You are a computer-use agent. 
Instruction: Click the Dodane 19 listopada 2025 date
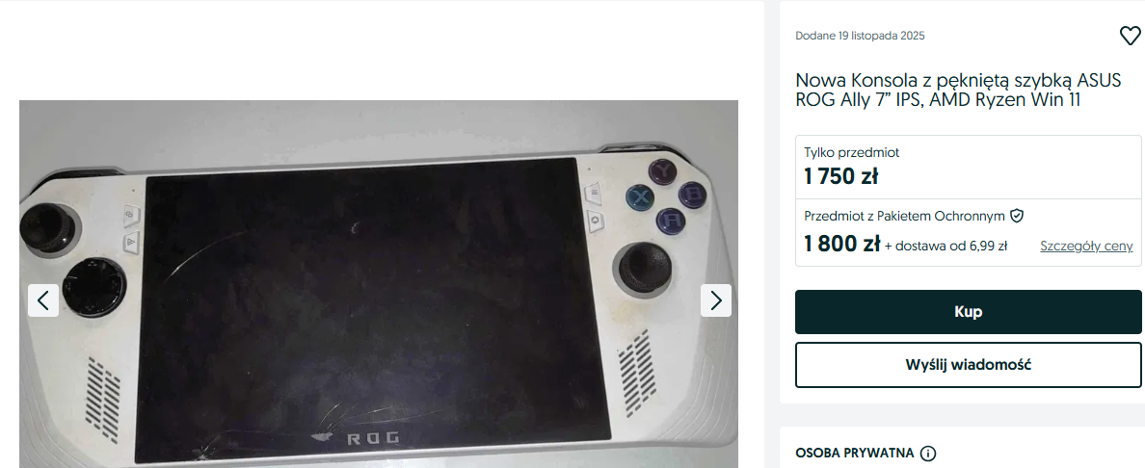pyautogui.click(x=860, y=36)
